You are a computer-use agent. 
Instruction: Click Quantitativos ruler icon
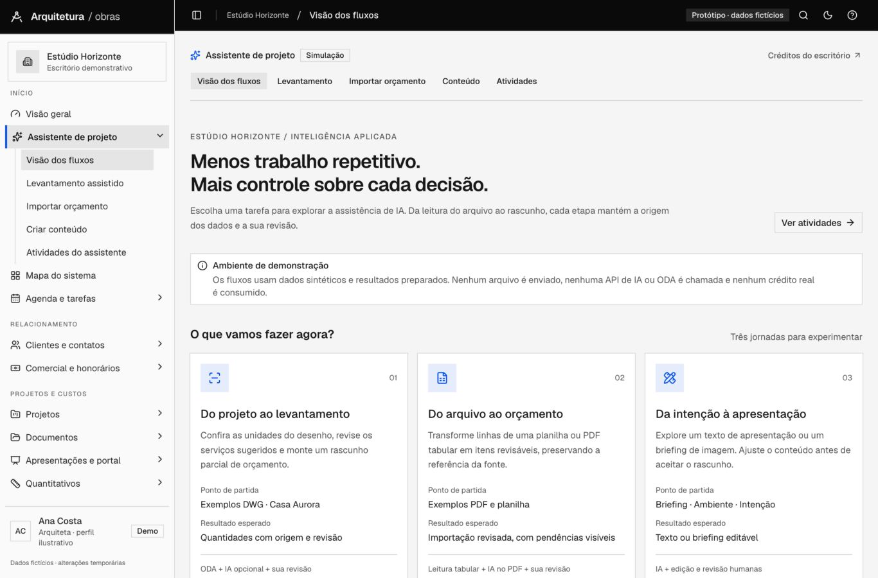15,484
